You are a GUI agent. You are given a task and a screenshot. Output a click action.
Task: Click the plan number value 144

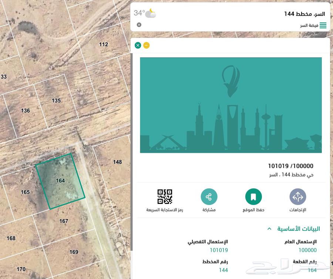tap(223, 270)
